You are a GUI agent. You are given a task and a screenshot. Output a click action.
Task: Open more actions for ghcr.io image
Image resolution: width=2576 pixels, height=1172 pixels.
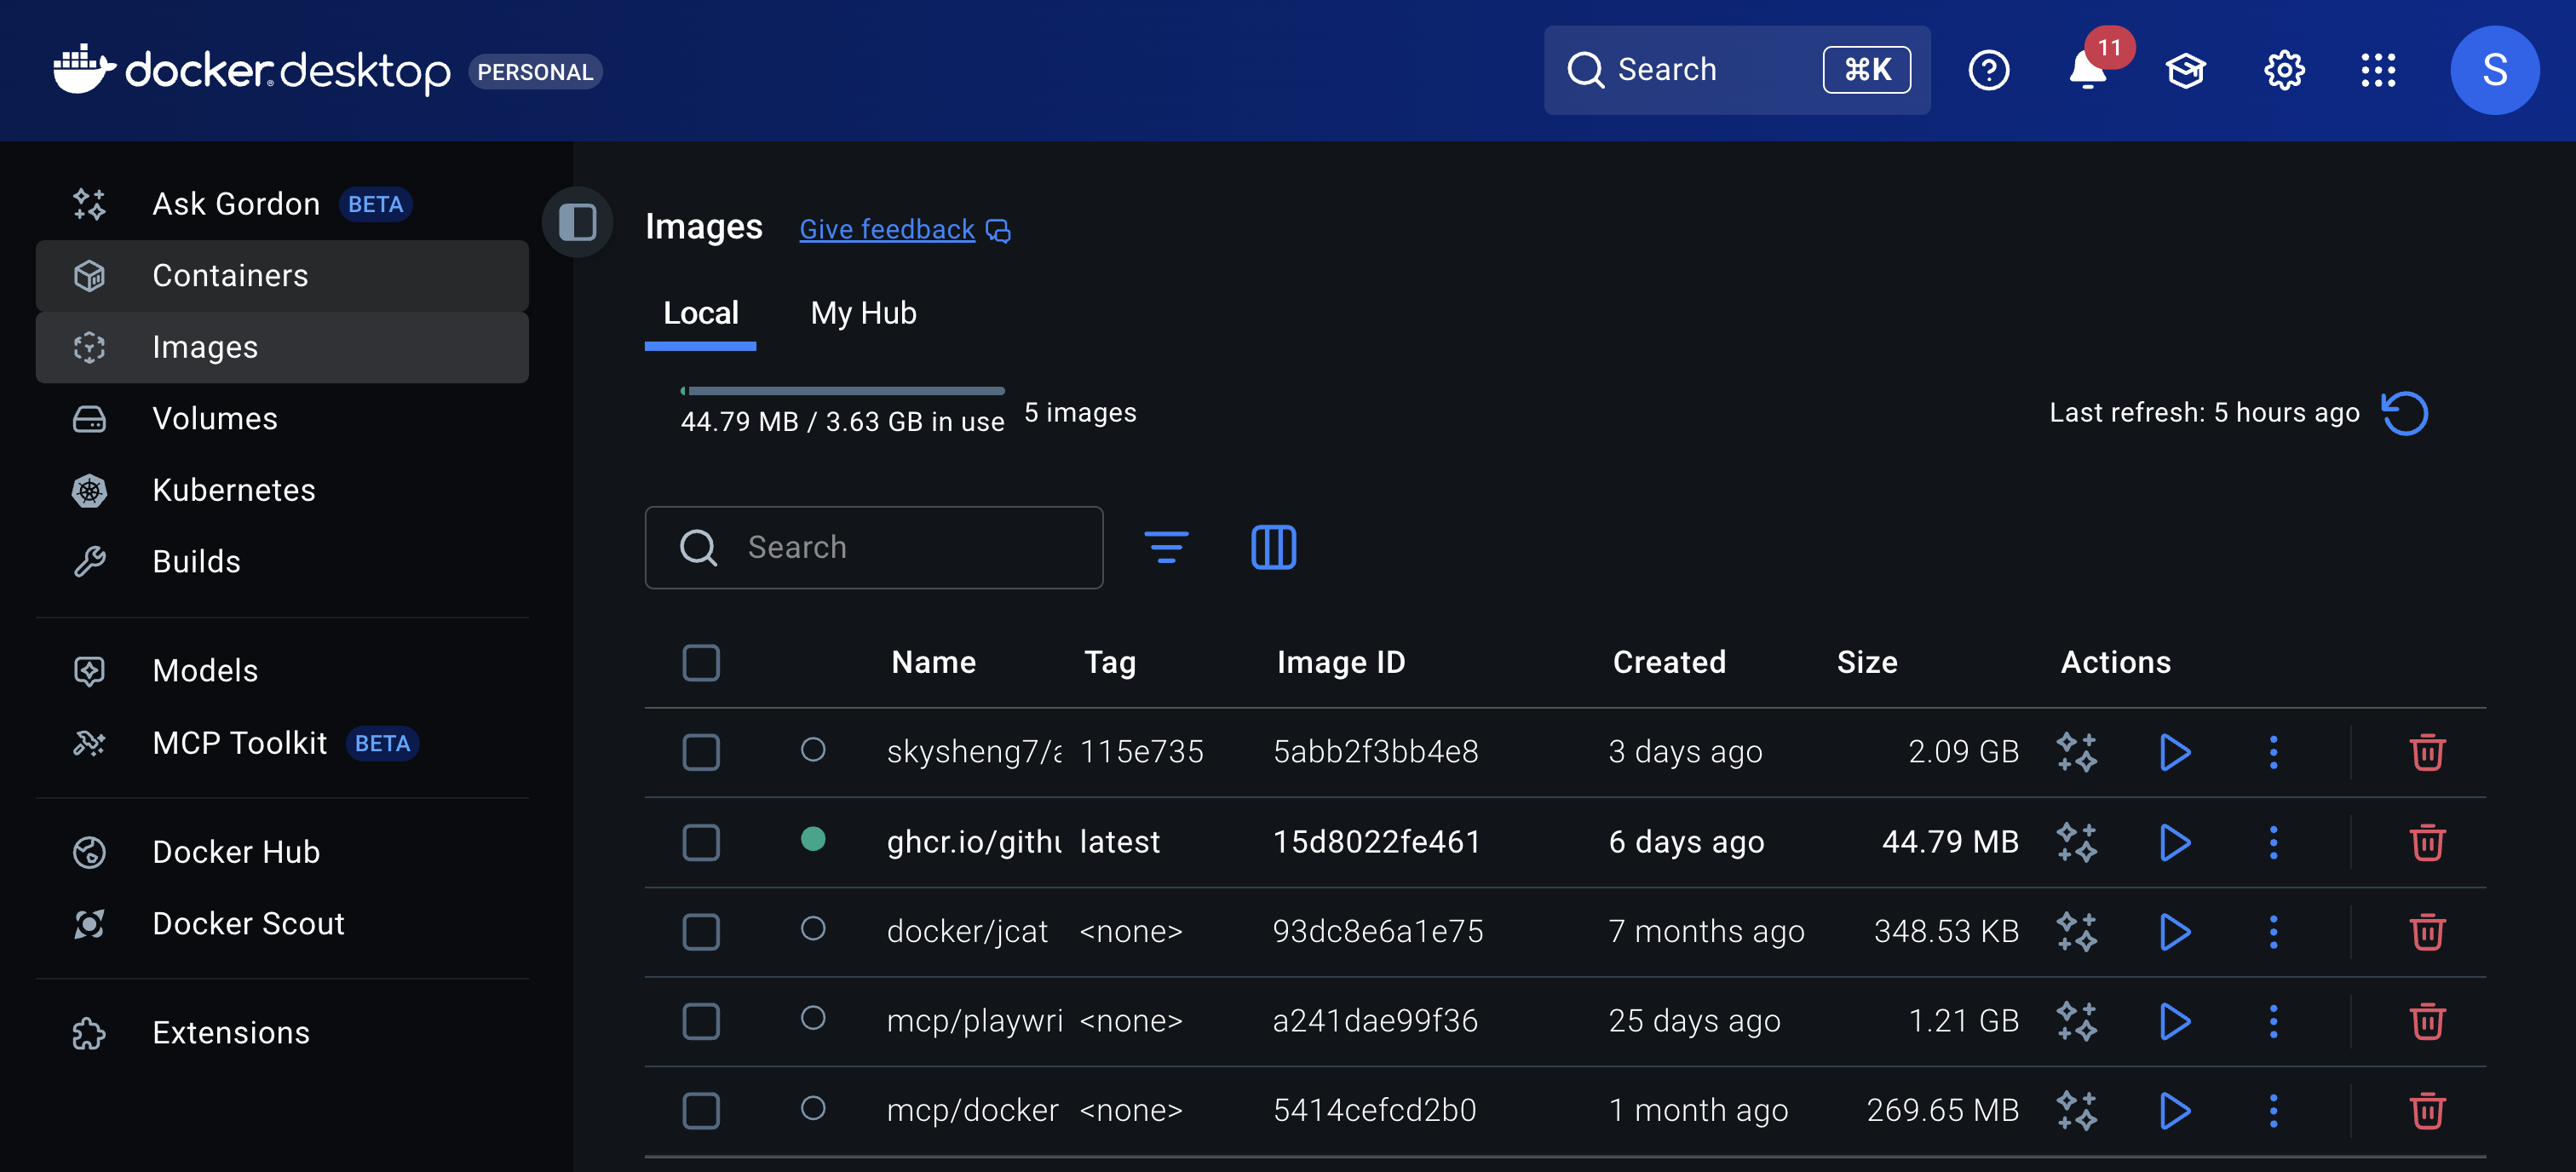tap(2273, 842)
